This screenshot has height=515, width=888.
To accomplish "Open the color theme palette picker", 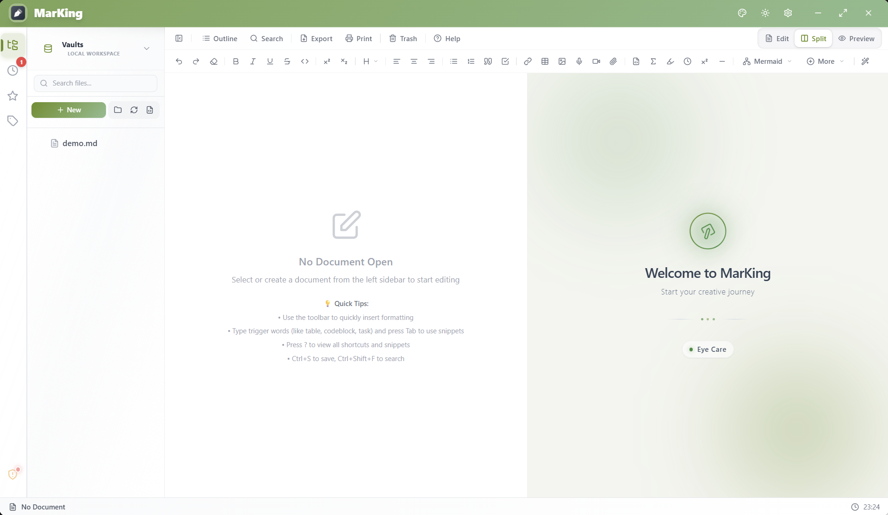I will coord(742,13).
